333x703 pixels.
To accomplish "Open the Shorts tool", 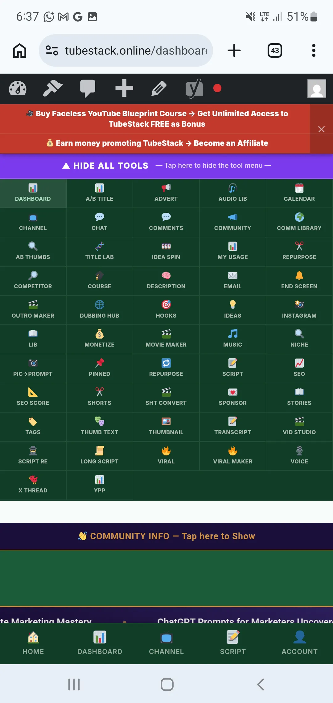I will 100,397.
